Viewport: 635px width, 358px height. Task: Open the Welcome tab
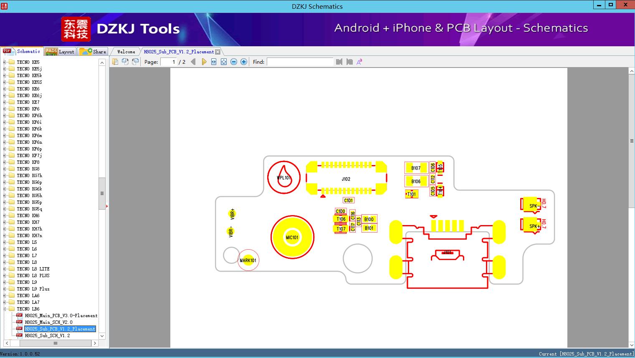click(x=126, y=52)
